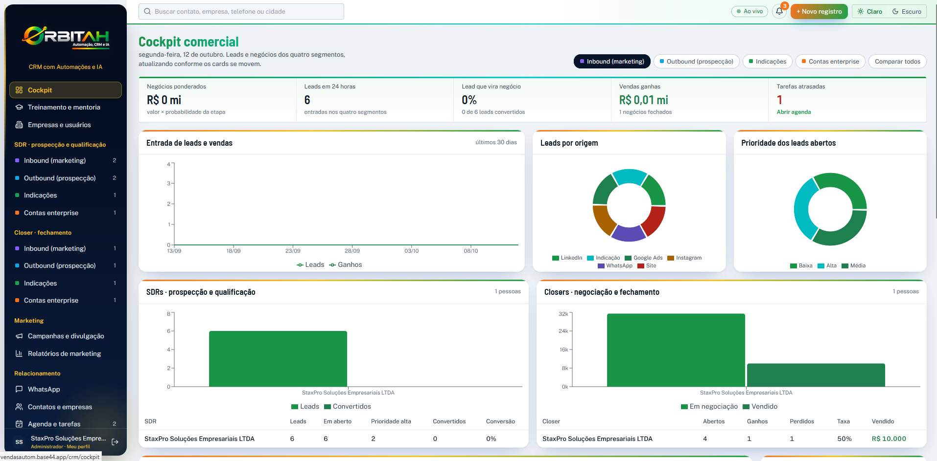
Task: Click the WhatsApp chat bubble icon
Action: point(19,389)
